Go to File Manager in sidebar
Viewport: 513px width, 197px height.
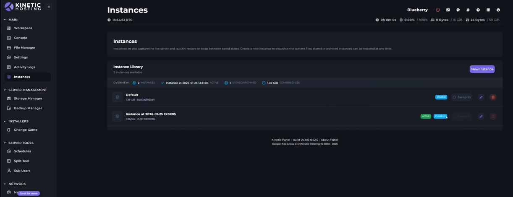tap(24, 47)
